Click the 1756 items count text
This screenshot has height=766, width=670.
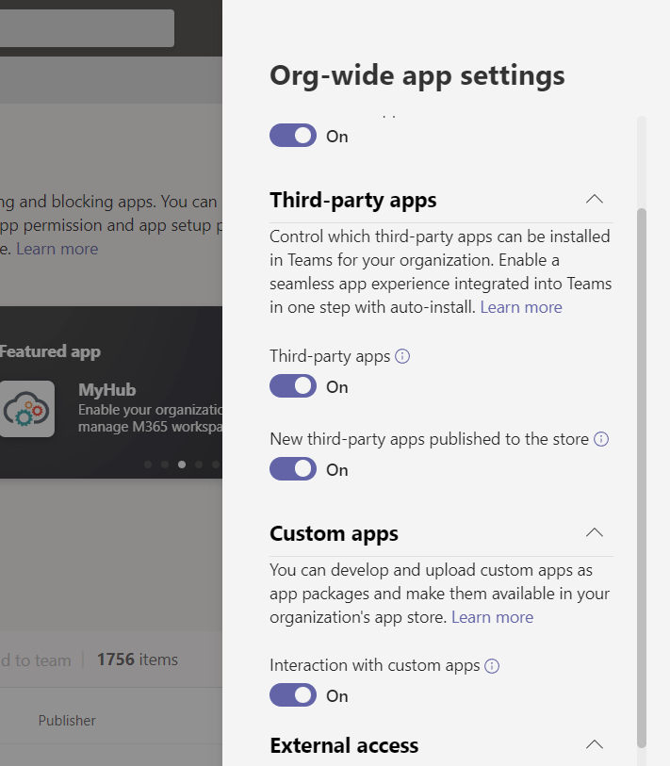click(138, 660)
